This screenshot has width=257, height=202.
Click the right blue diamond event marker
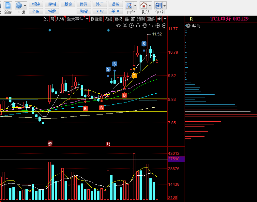click(x=108, y=30)
